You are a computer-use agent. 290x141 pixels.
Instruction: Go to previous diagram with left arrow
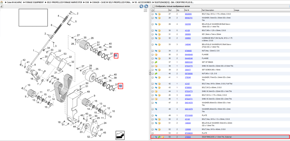(141, 6)
